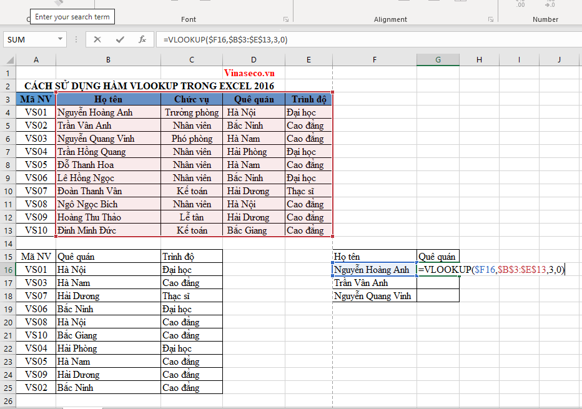Open the Font group dialog launcher
Screen dimensions: 582x409
tap(286, 19)
